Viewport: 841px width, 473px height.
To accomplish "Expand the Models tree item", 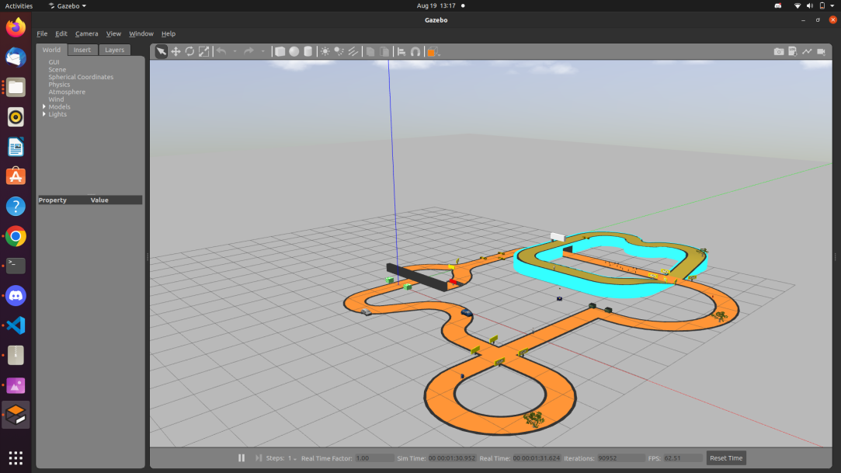I will click(x=44, y=106).
